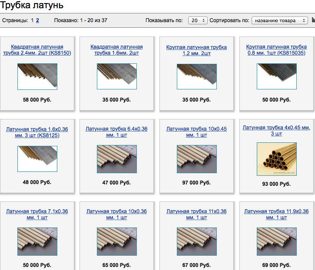Viewport: 315px width, 270px height.
Task: Click 'Латунная трубка 6,4x0,36 мм, 1 шт' title
Action: click(117, 132)
